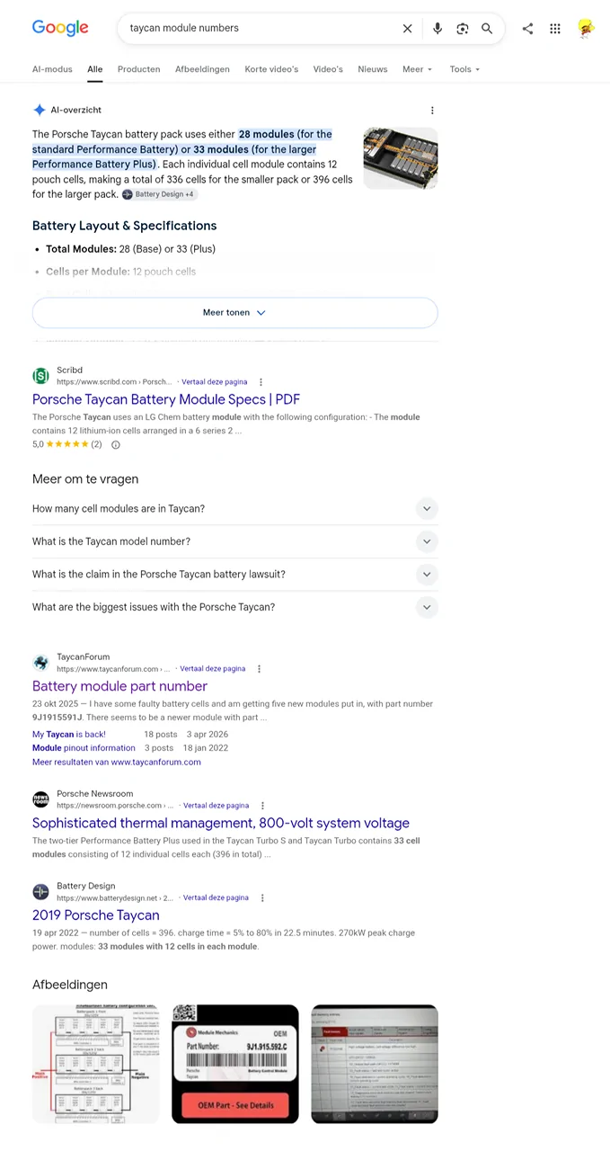Open the share icon in the header
The image size is (610, 1169).
pos(527,29)
